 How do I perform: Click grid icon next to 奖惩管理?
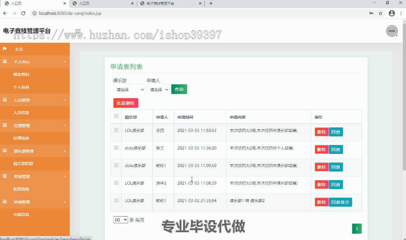pos(5,176)
